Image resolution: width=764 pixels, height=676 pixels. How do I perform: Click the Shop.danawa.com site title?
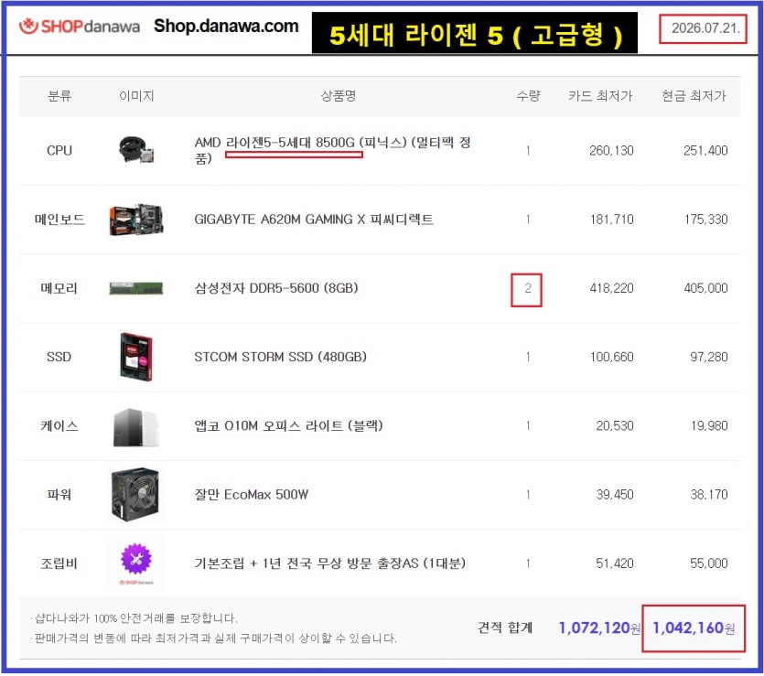tap(226, 26)
